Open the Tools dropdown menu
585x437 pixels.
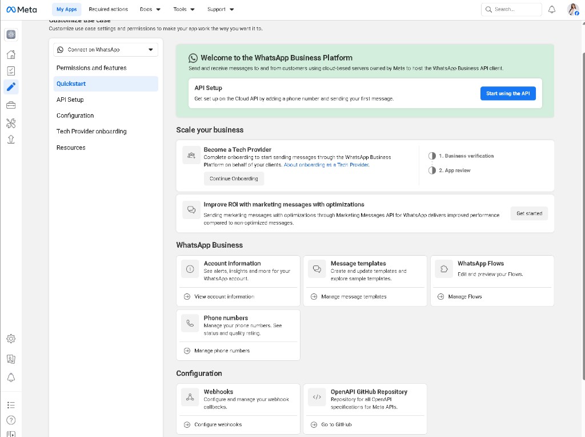184,9
